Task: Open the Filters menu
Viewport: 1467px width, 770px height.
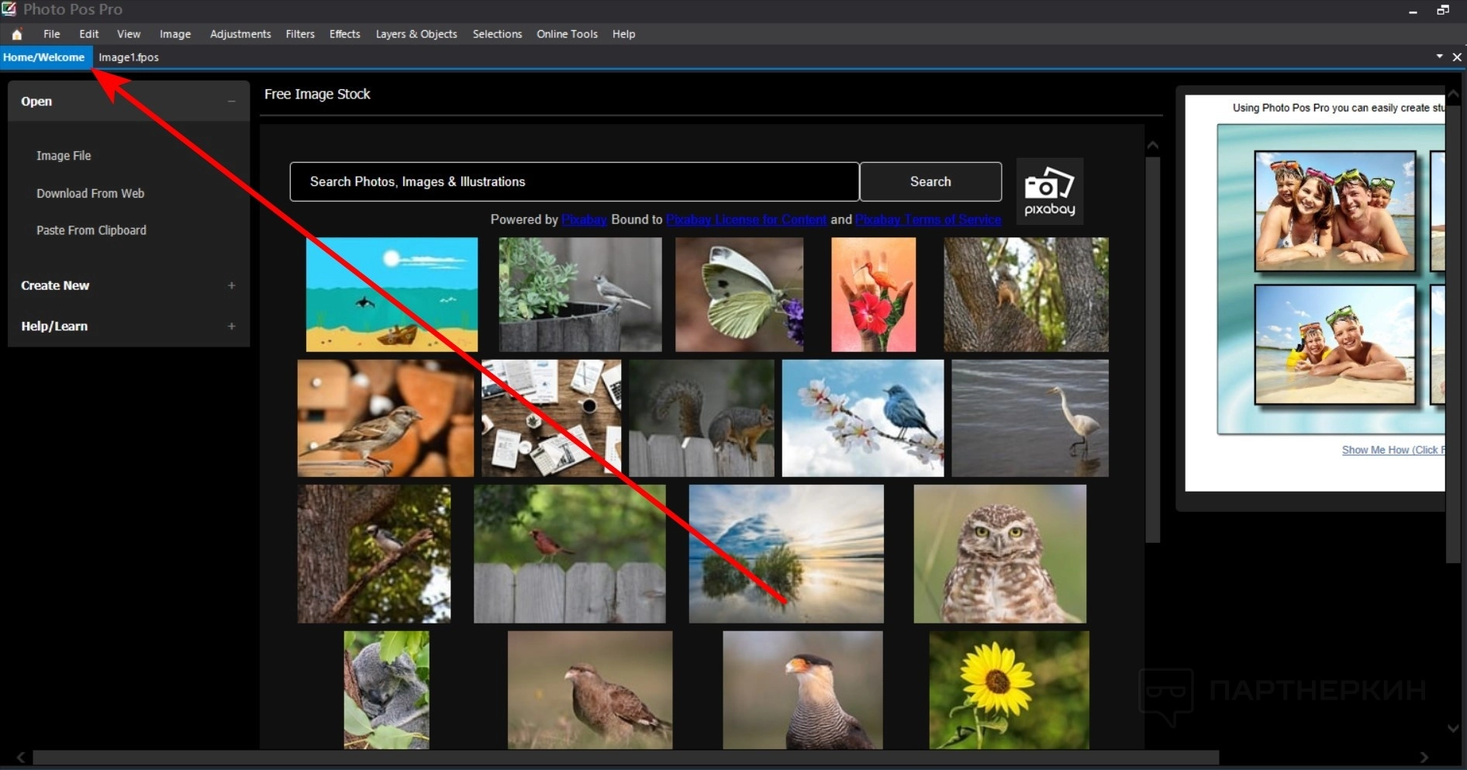Action: [x=299, y=34]
